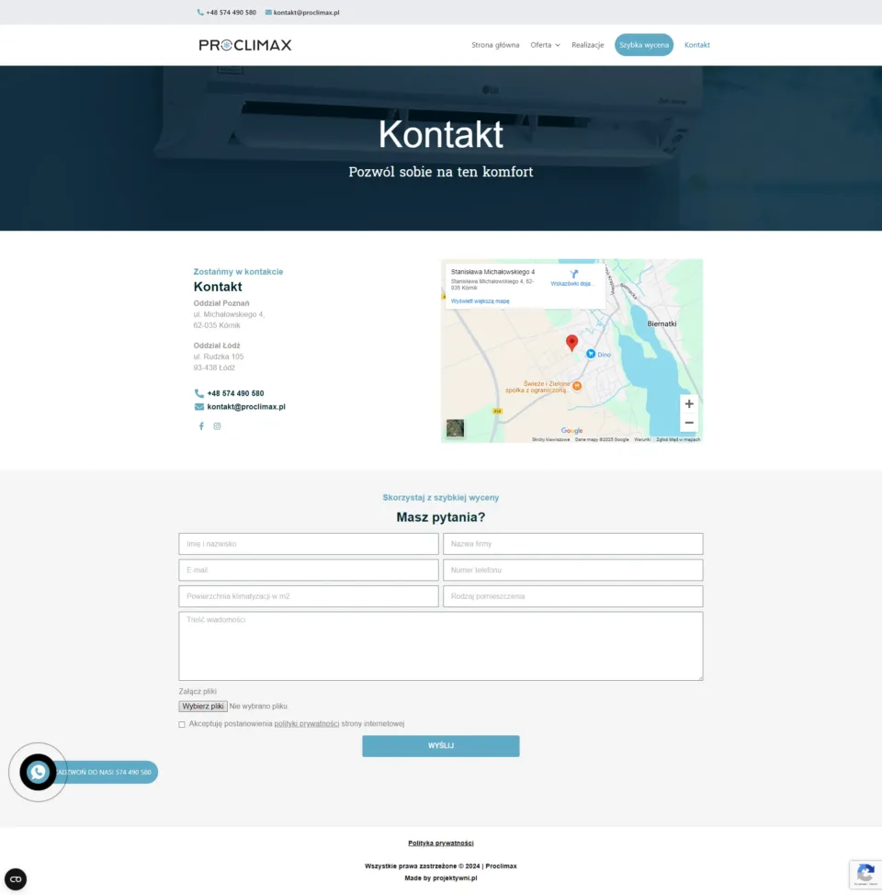Open the Kontakt menu item

696,45
